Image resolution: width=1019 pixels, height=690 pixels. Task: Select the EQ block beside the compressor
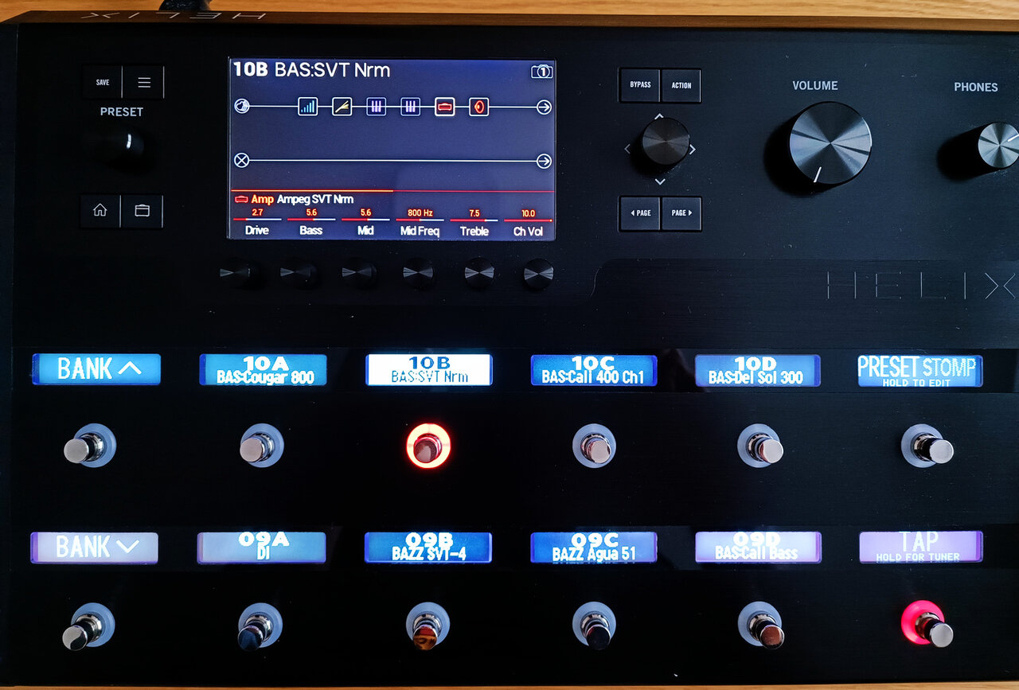376,107
